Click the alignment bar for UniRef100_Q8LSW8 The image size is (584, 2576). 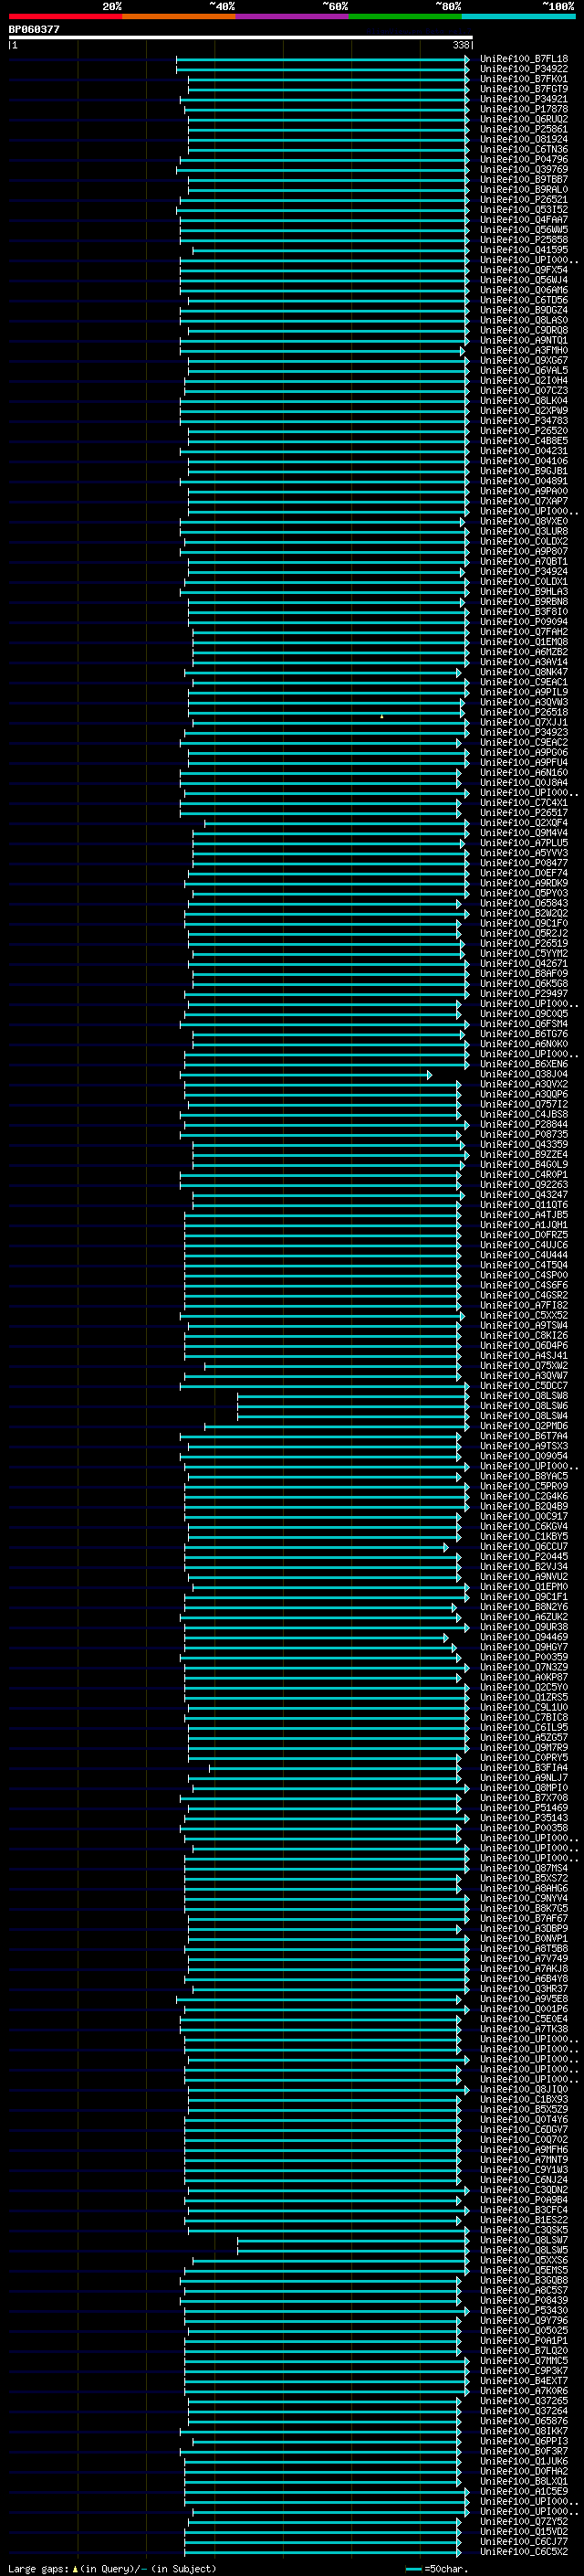click(x=352, y=1396)
